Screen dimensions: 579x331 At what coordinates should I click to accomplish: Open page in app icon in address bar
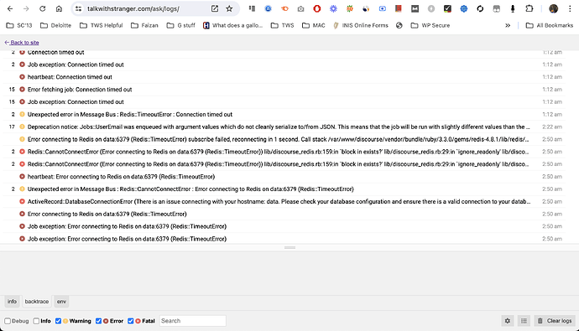tap(215, 8)
